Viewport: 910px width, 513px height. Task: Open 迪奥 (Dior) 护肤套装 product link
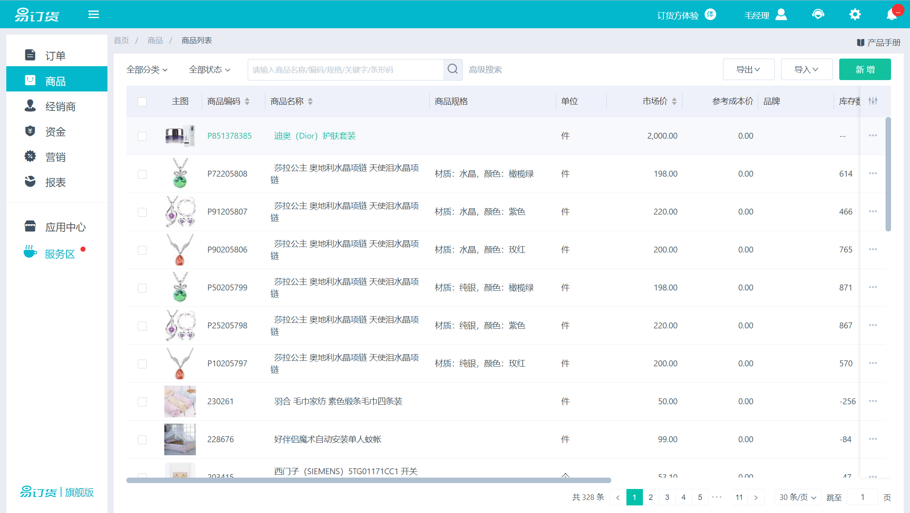[315, 136]
